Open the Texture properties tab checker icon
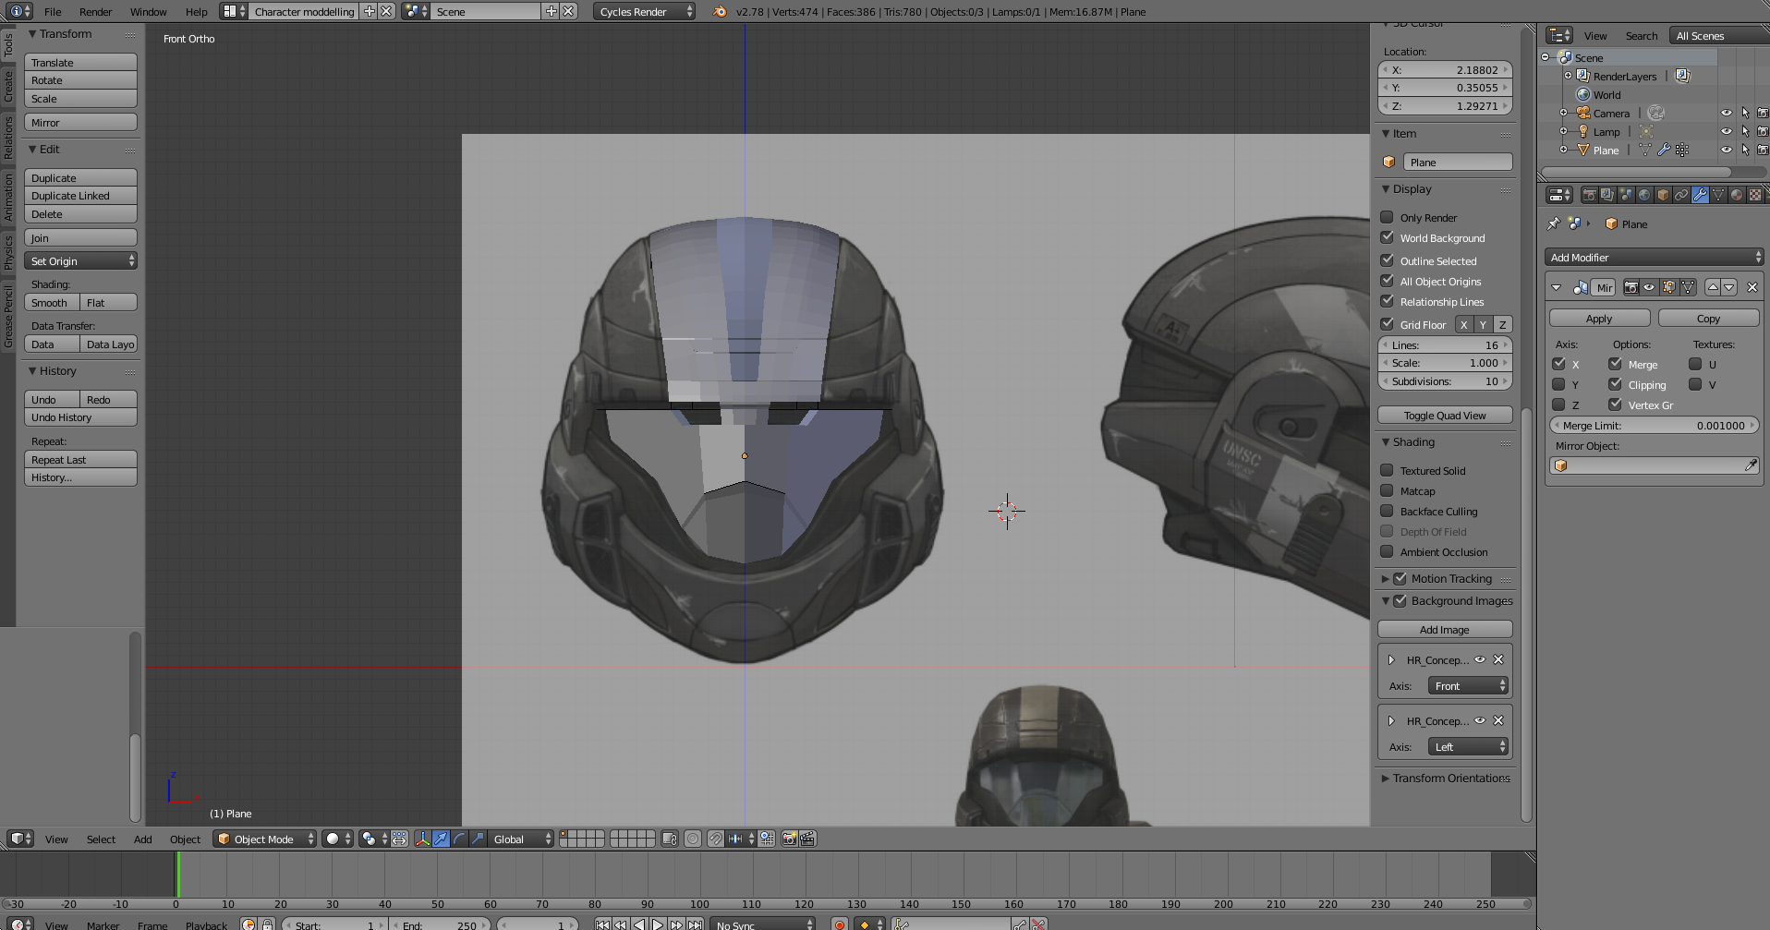The width and height of the screenshot is (1770, 930). point(1755,195)
